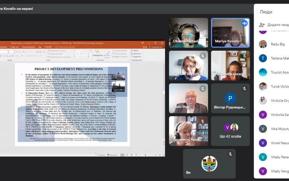Click center align icon in PowerPoint ribbon
The image size is (289, 181).
coord(30,56)
